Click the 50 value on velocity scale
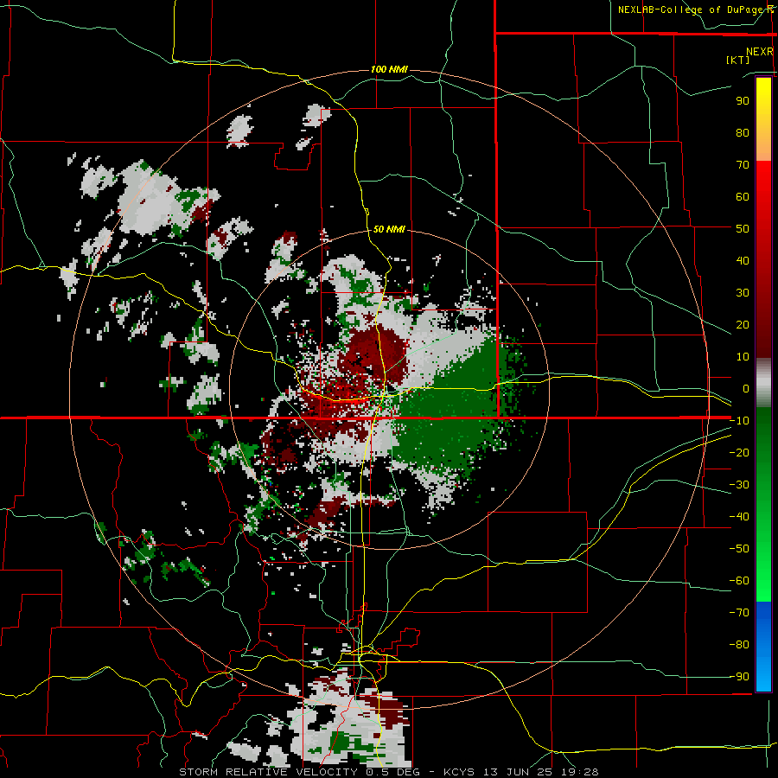Viewport: 778px width, 778px height. point(743,229)
